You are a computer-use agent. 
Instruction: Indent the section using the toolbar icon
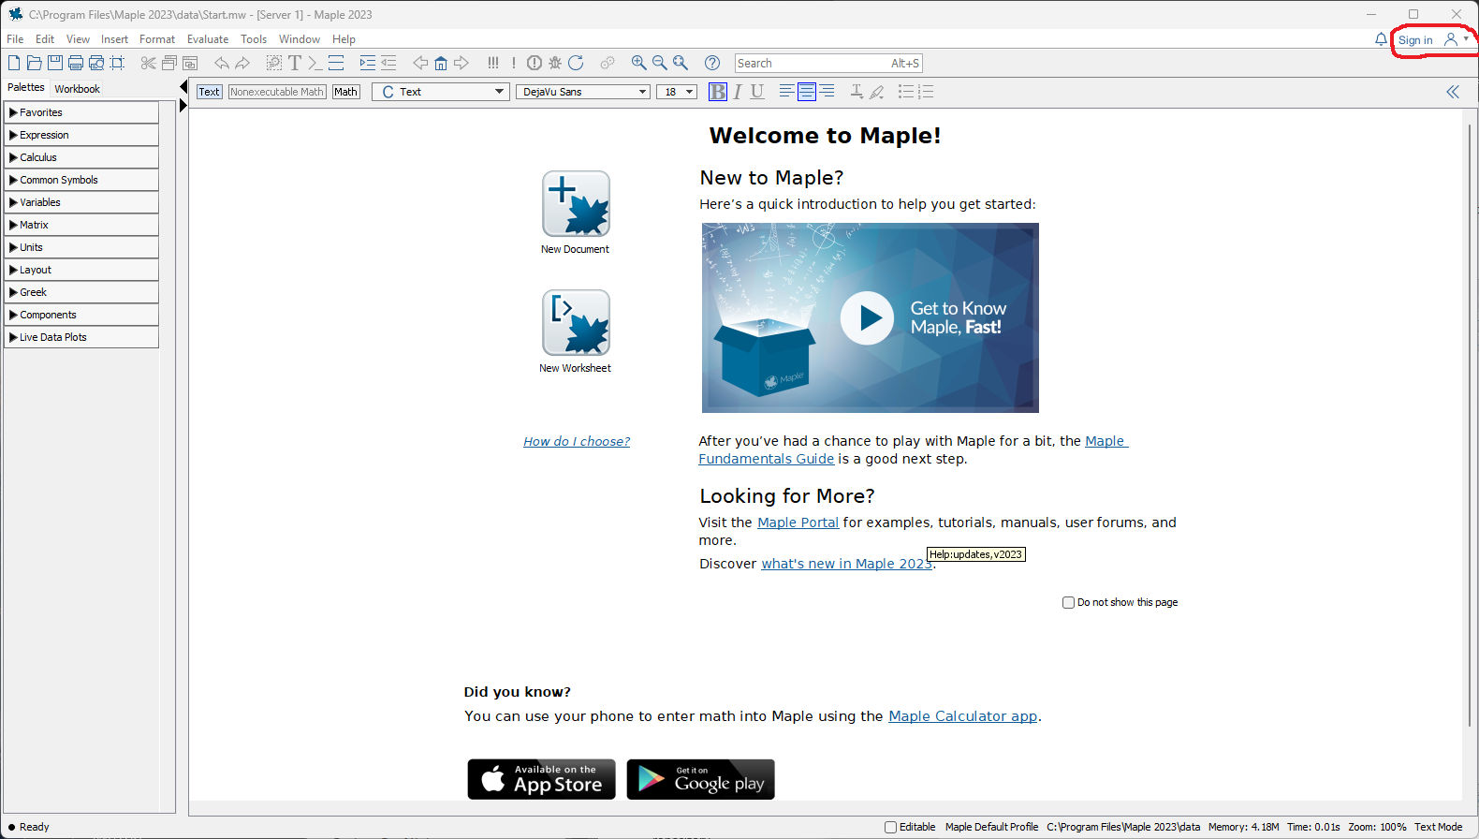click(368, 63)
